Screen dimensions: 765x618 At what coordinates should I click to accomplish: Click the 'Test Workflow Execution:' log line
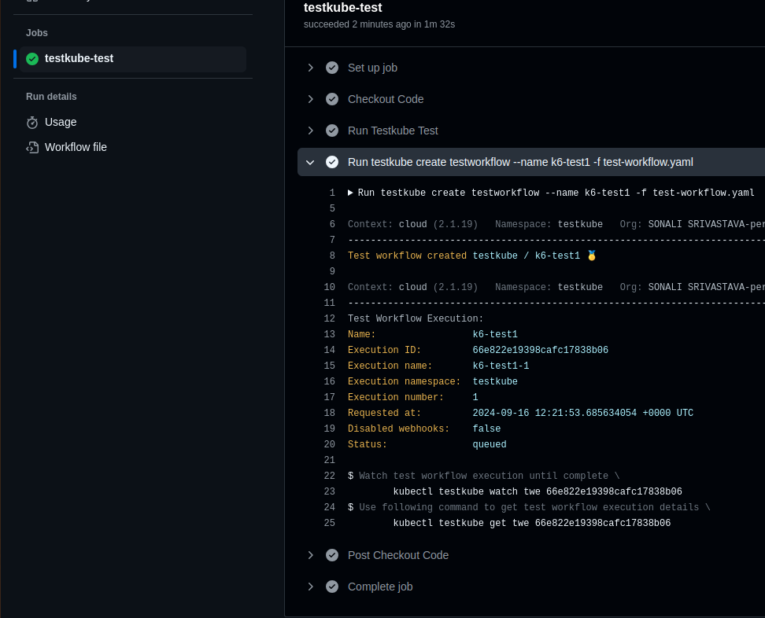(x=416, y=318)
